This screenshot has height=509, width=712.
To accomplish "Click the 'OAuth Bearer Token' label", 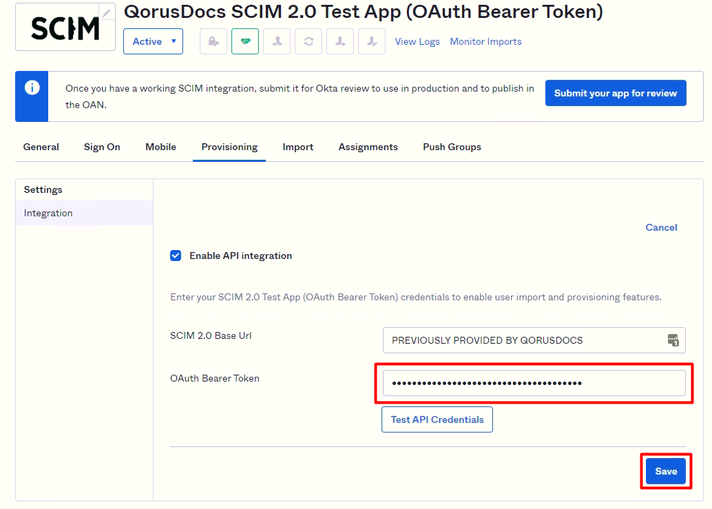I will (x=215, y=378).
